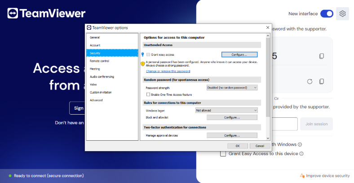This screenshot has height=183, width=354.
Task: Confirm options with the OK button
Action: pyautogui.click(x=238, y=146)
